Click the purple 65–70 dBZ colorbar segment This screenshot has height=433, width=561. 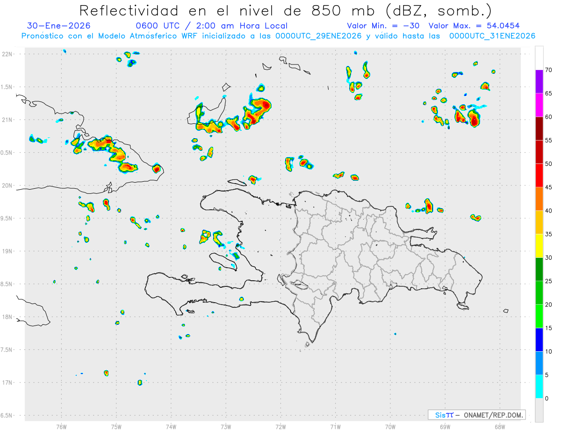(539, 82)
